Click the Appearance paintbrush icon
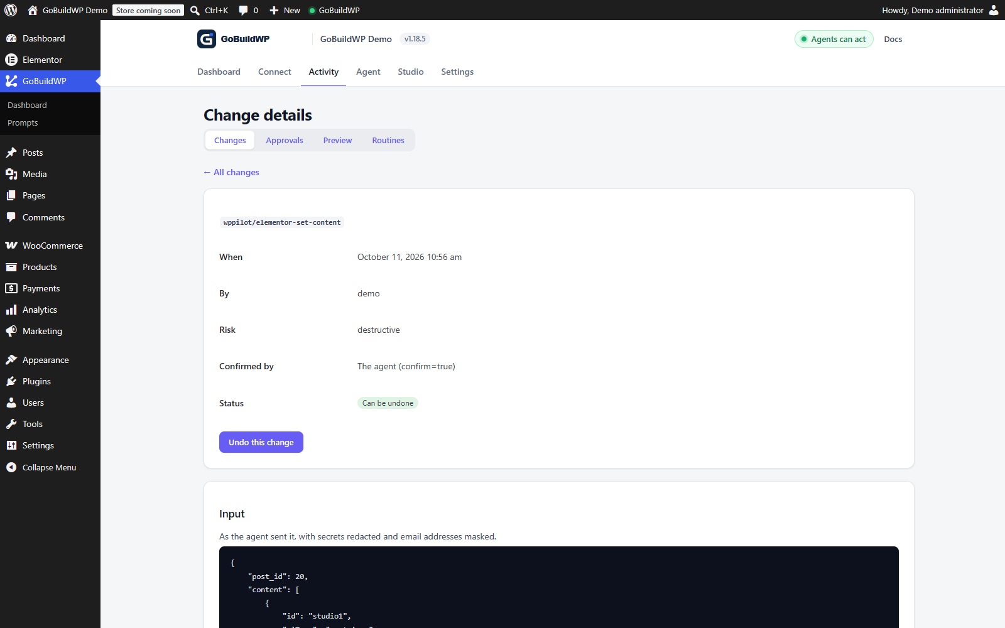This screenshot has width=1005, height=628. [11, 360]
